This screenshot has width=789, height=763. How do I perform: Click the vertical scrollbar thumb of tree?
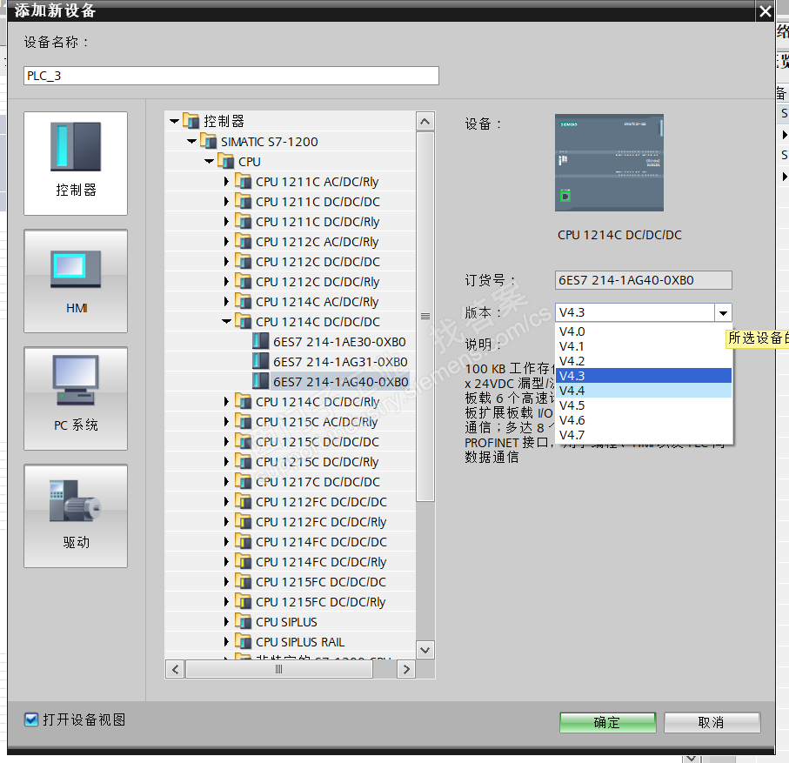point(425,317)
